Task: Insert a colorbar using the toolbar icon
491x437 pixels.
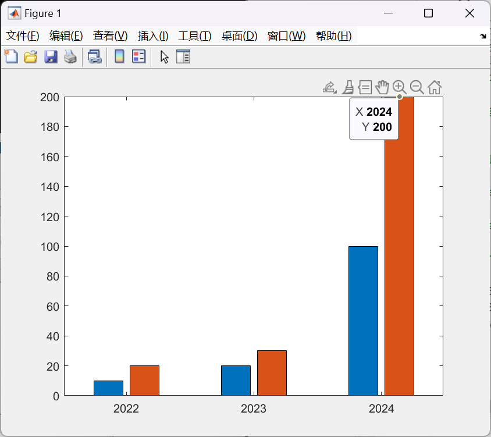Action: [x=119, y=57]
